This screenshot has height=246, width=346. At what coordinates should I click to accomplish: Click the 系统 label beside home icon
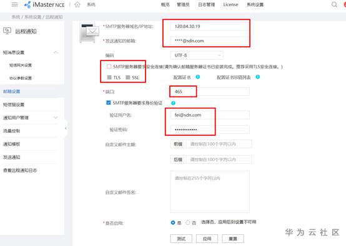click(91, 4)
